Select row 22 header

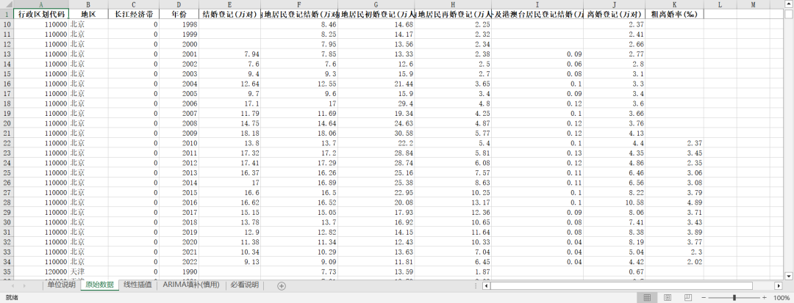pyautogui.click(x=7, y=143)
